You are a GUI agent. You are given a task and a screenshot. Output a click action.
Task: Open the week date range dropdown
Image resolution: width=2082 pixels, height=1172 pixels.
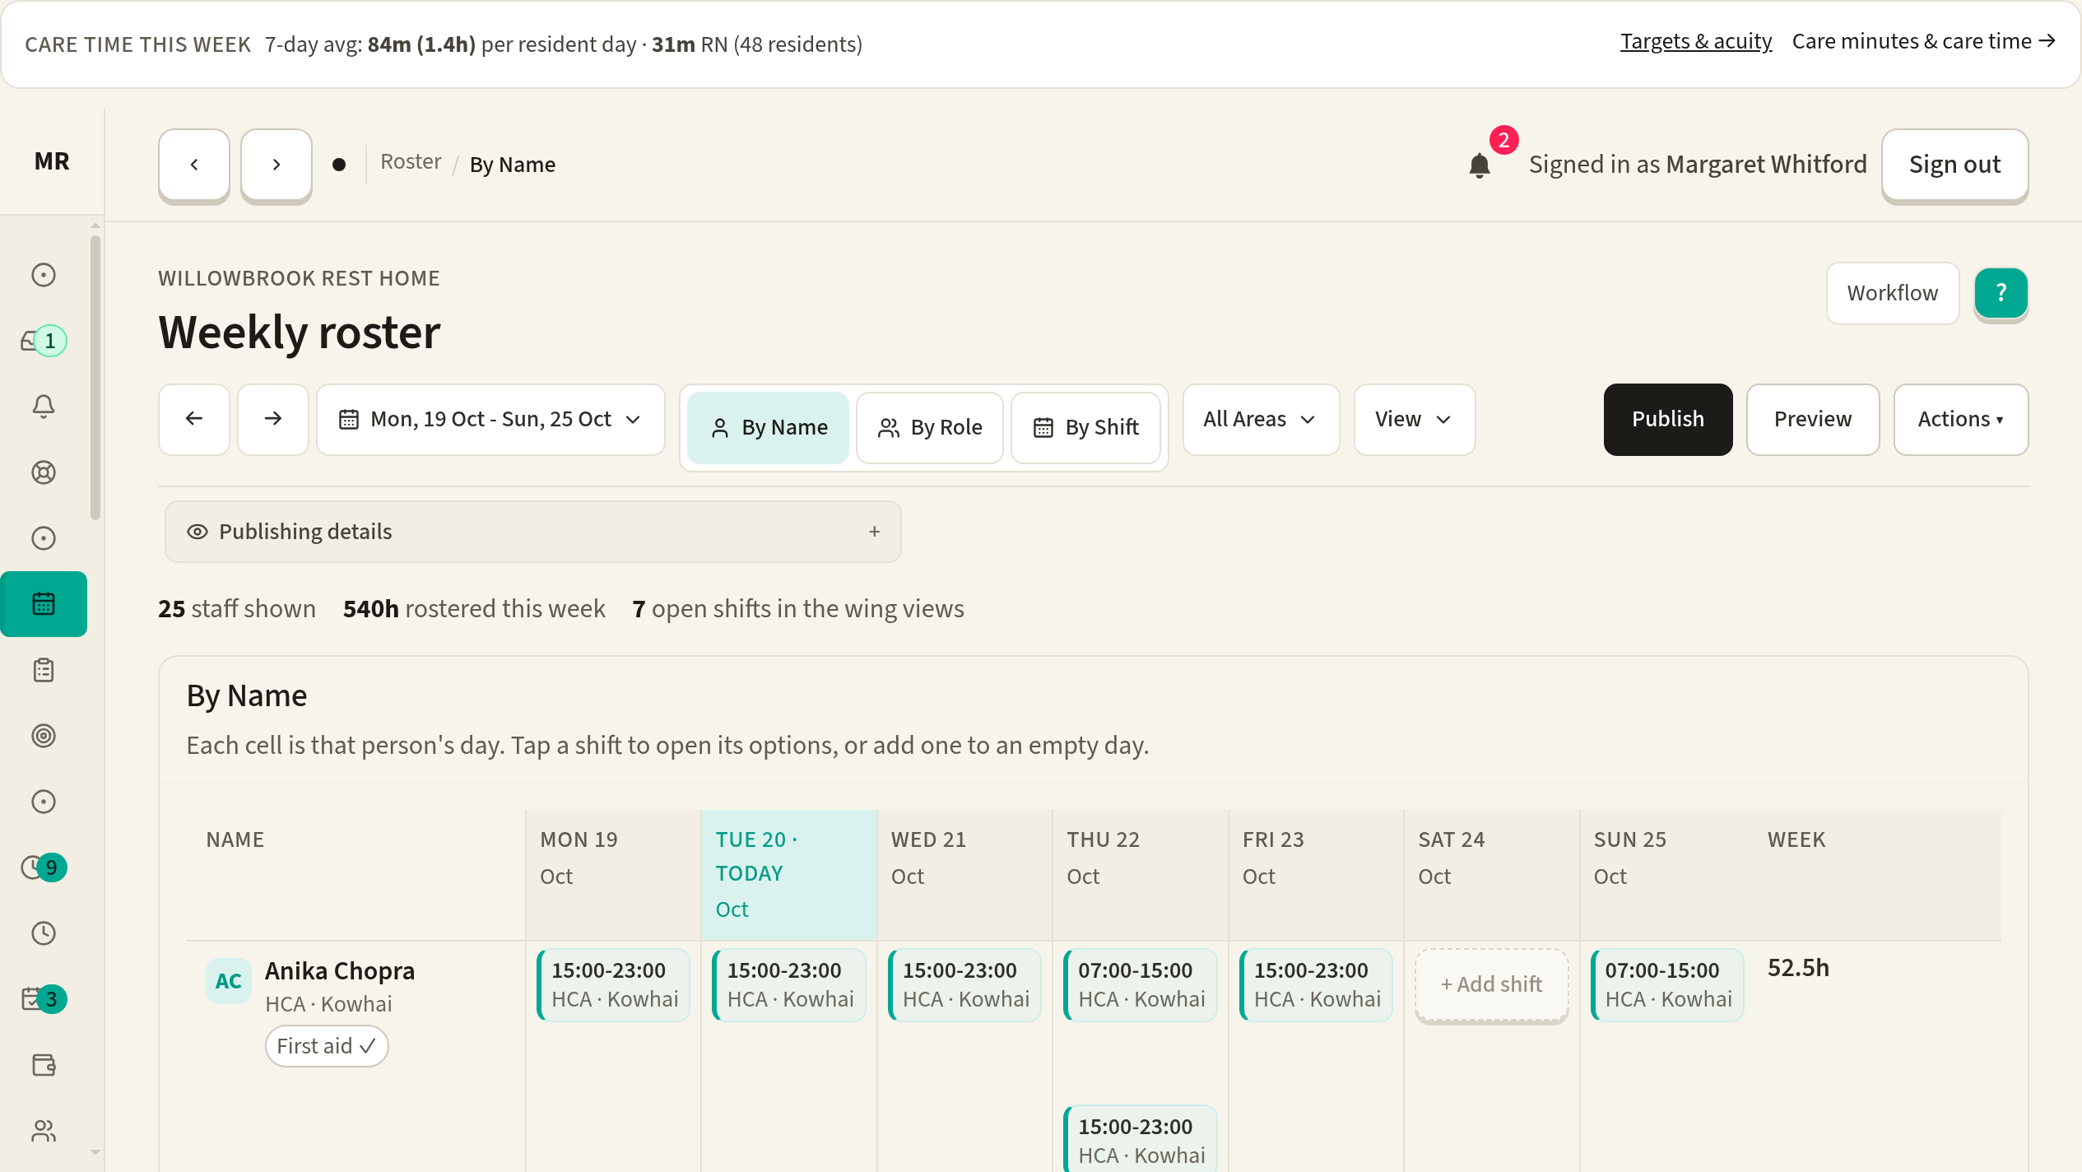490,420
